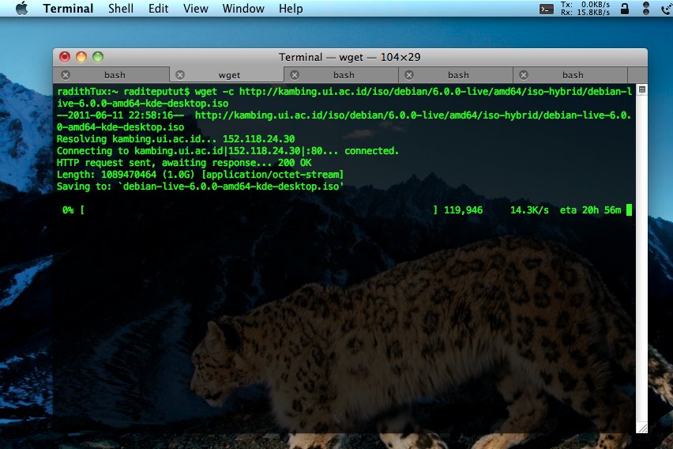The width and height of the screenshot is (673, 449).
Task: Click the '14.3K/s' download speed
Action: click(x=529, y=210)
